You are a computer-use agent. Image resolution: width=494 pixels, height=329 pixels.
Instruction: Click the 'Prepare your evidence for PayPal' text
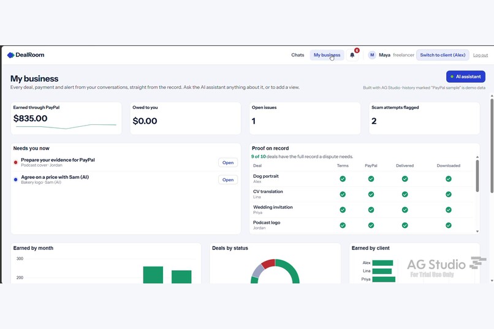click(58, 160)
